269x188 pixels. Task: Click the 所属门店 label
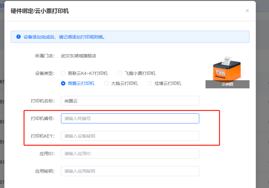pos(45,56)
